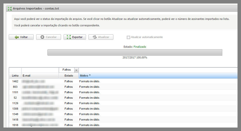The height and width of the screenshot is (131, 241).
Task: Click the Atualizar refresh button
Action: 101,37
